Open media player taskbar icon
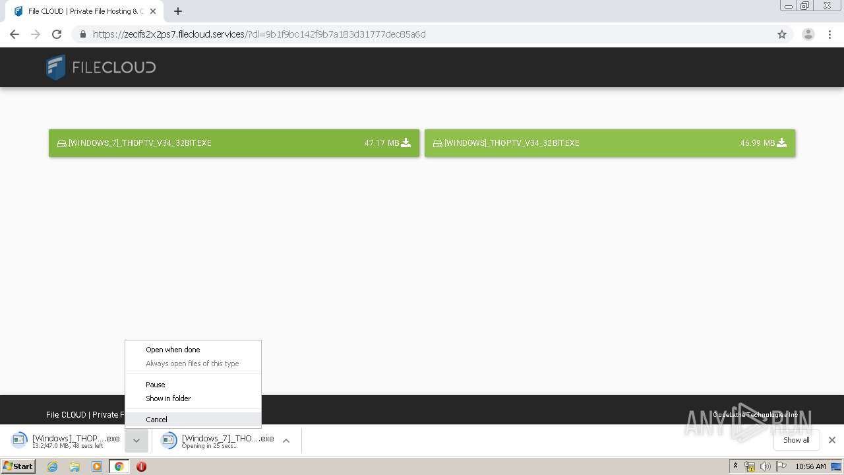Viewport: 844px width, 475px height. click(x=97, y=466)
